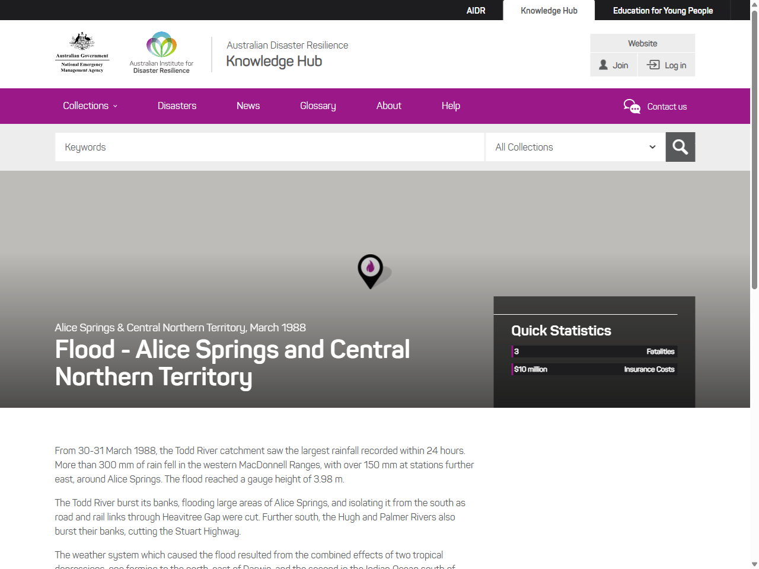Select the map location pin marker
759x569 pixels.
tap(370, 271)
